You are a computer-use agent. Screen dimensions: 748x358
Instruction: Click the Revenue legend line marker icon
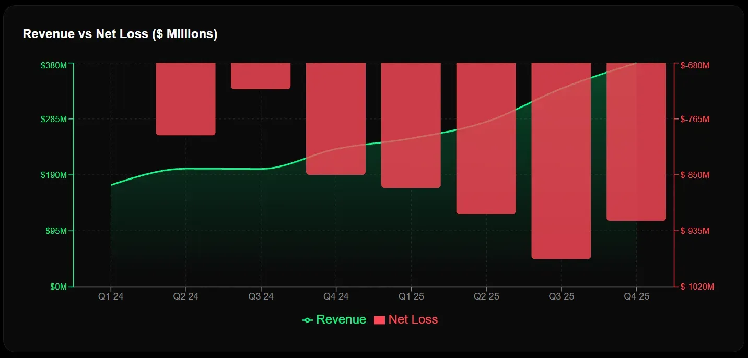pos(308,320)
